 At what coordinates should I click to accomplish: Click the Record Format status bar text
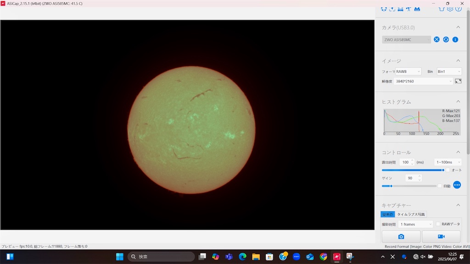427,247
